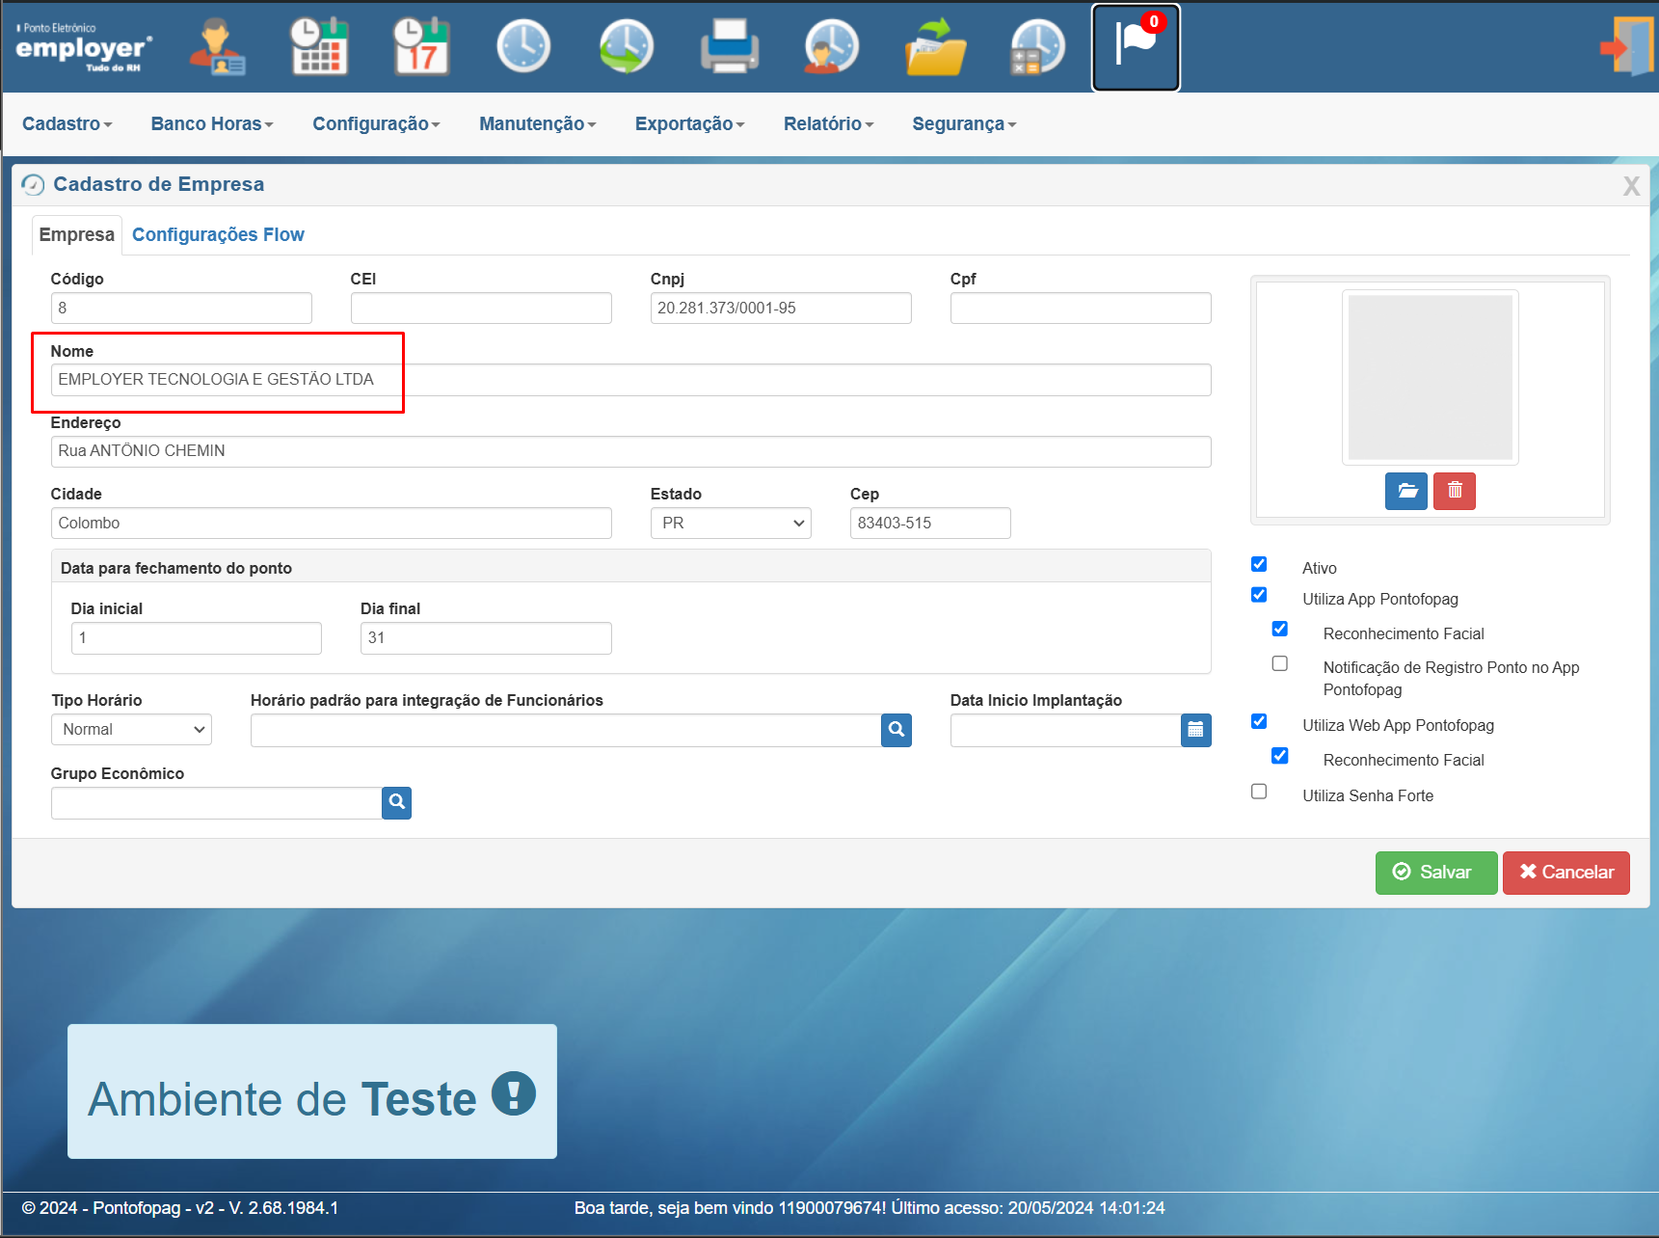
Task: Open the employee registration person icon
Action: (x=218, y=47)
